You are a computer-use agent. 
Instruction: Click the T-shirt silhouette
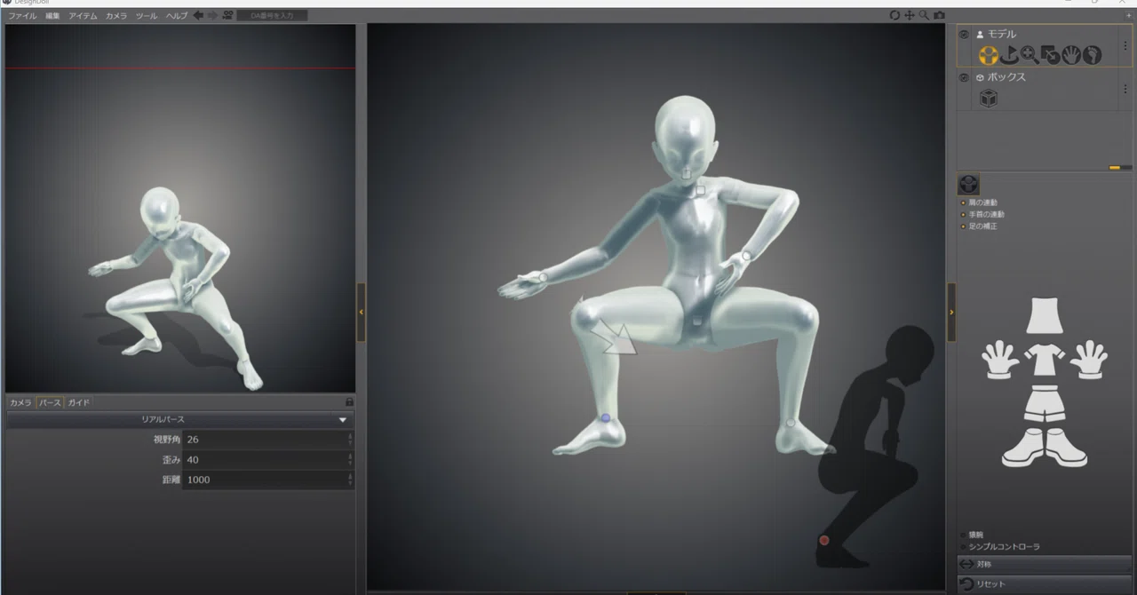click(1045, 361)
